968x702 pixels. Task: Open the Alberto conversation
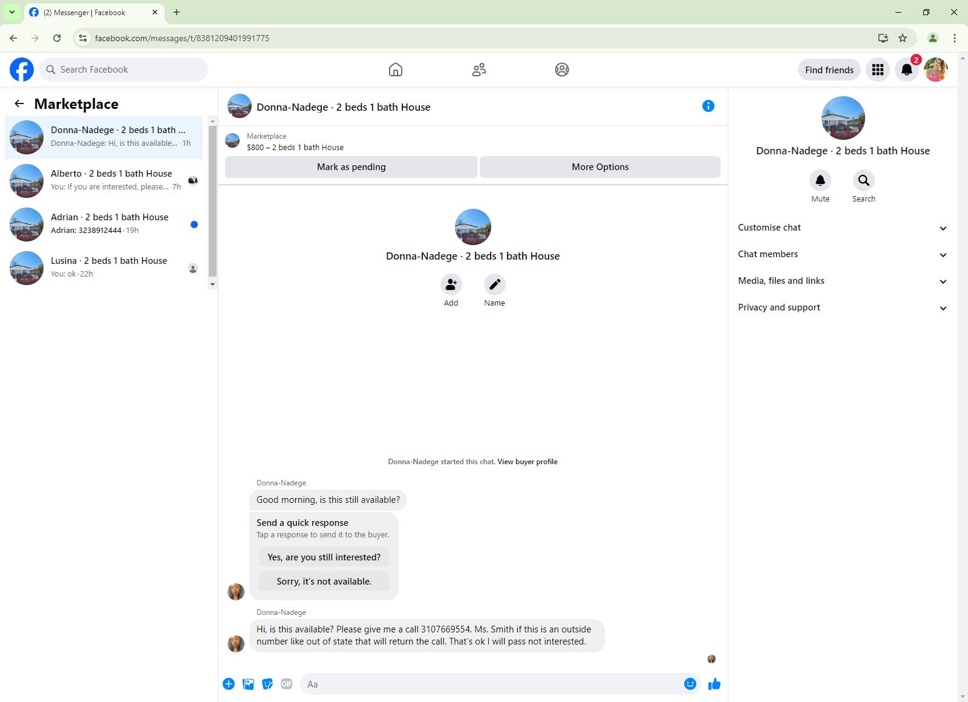pyautogui.click(x=104, y=181)
